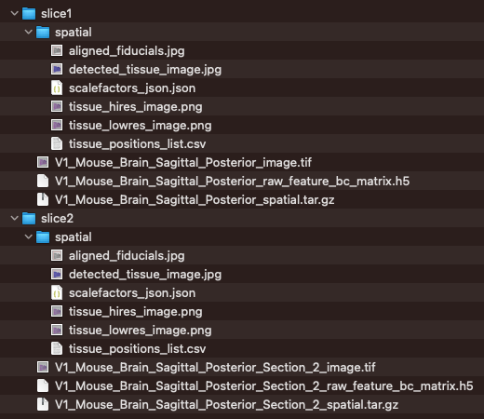Click the tissue_positions_list.csv document icon in slice1

(x=57, y=143)
